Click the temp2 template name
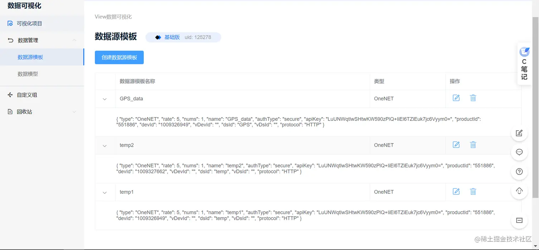 tap(127, 145)
